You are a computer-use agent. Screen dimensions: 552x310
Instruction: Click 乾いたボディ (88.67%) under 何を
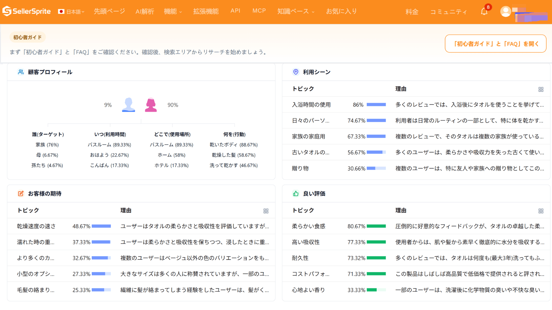click(x=233, y=145)
